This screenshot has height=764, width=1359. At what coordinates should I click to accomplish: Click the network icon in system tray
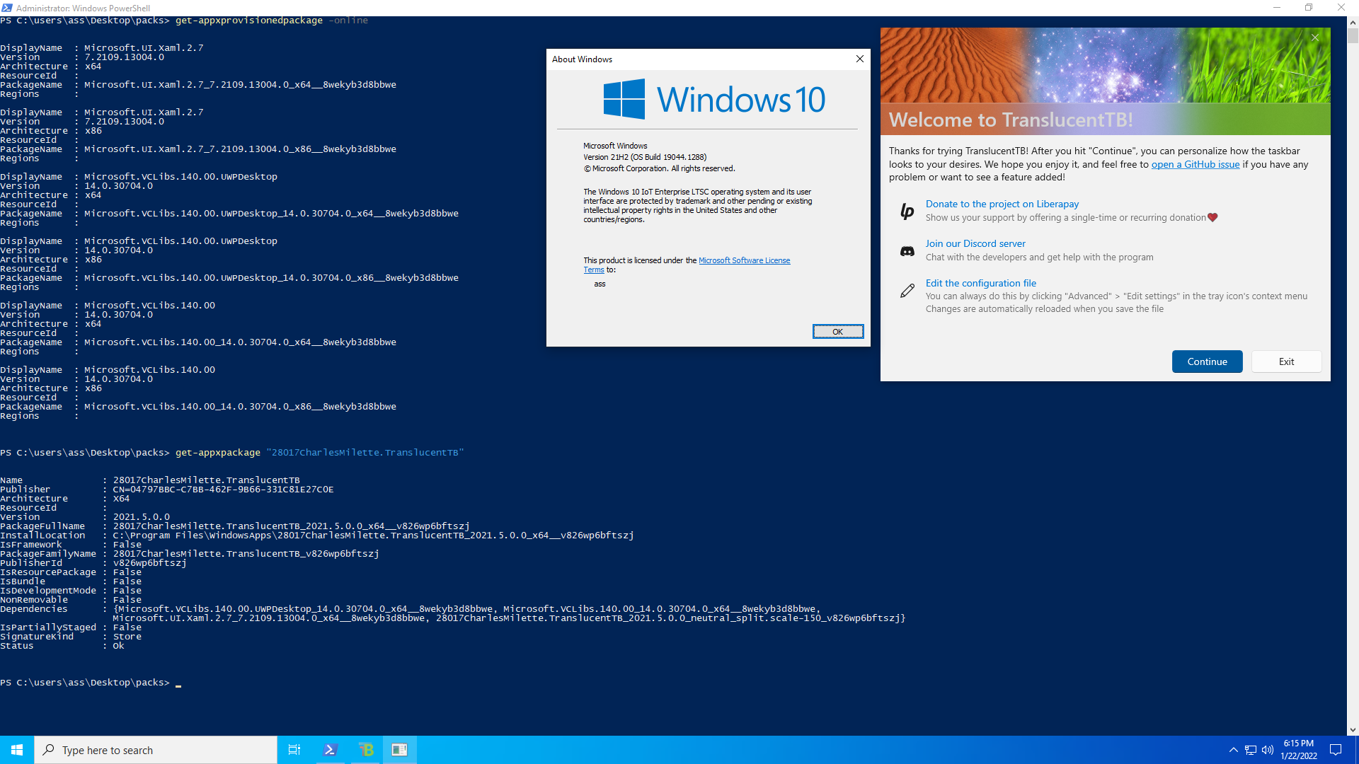1250,749
